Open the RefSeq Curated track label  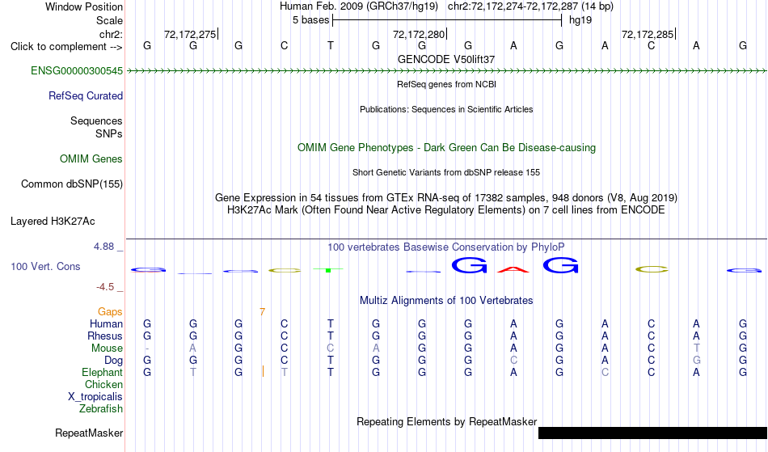[x=86, y=96]
